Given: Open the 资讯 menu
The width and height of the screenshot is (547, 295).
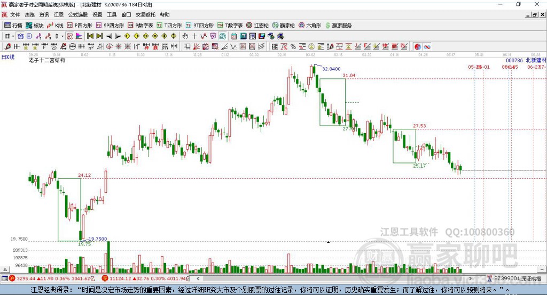Looking at the screenshot, I should (x=44, y=14).
